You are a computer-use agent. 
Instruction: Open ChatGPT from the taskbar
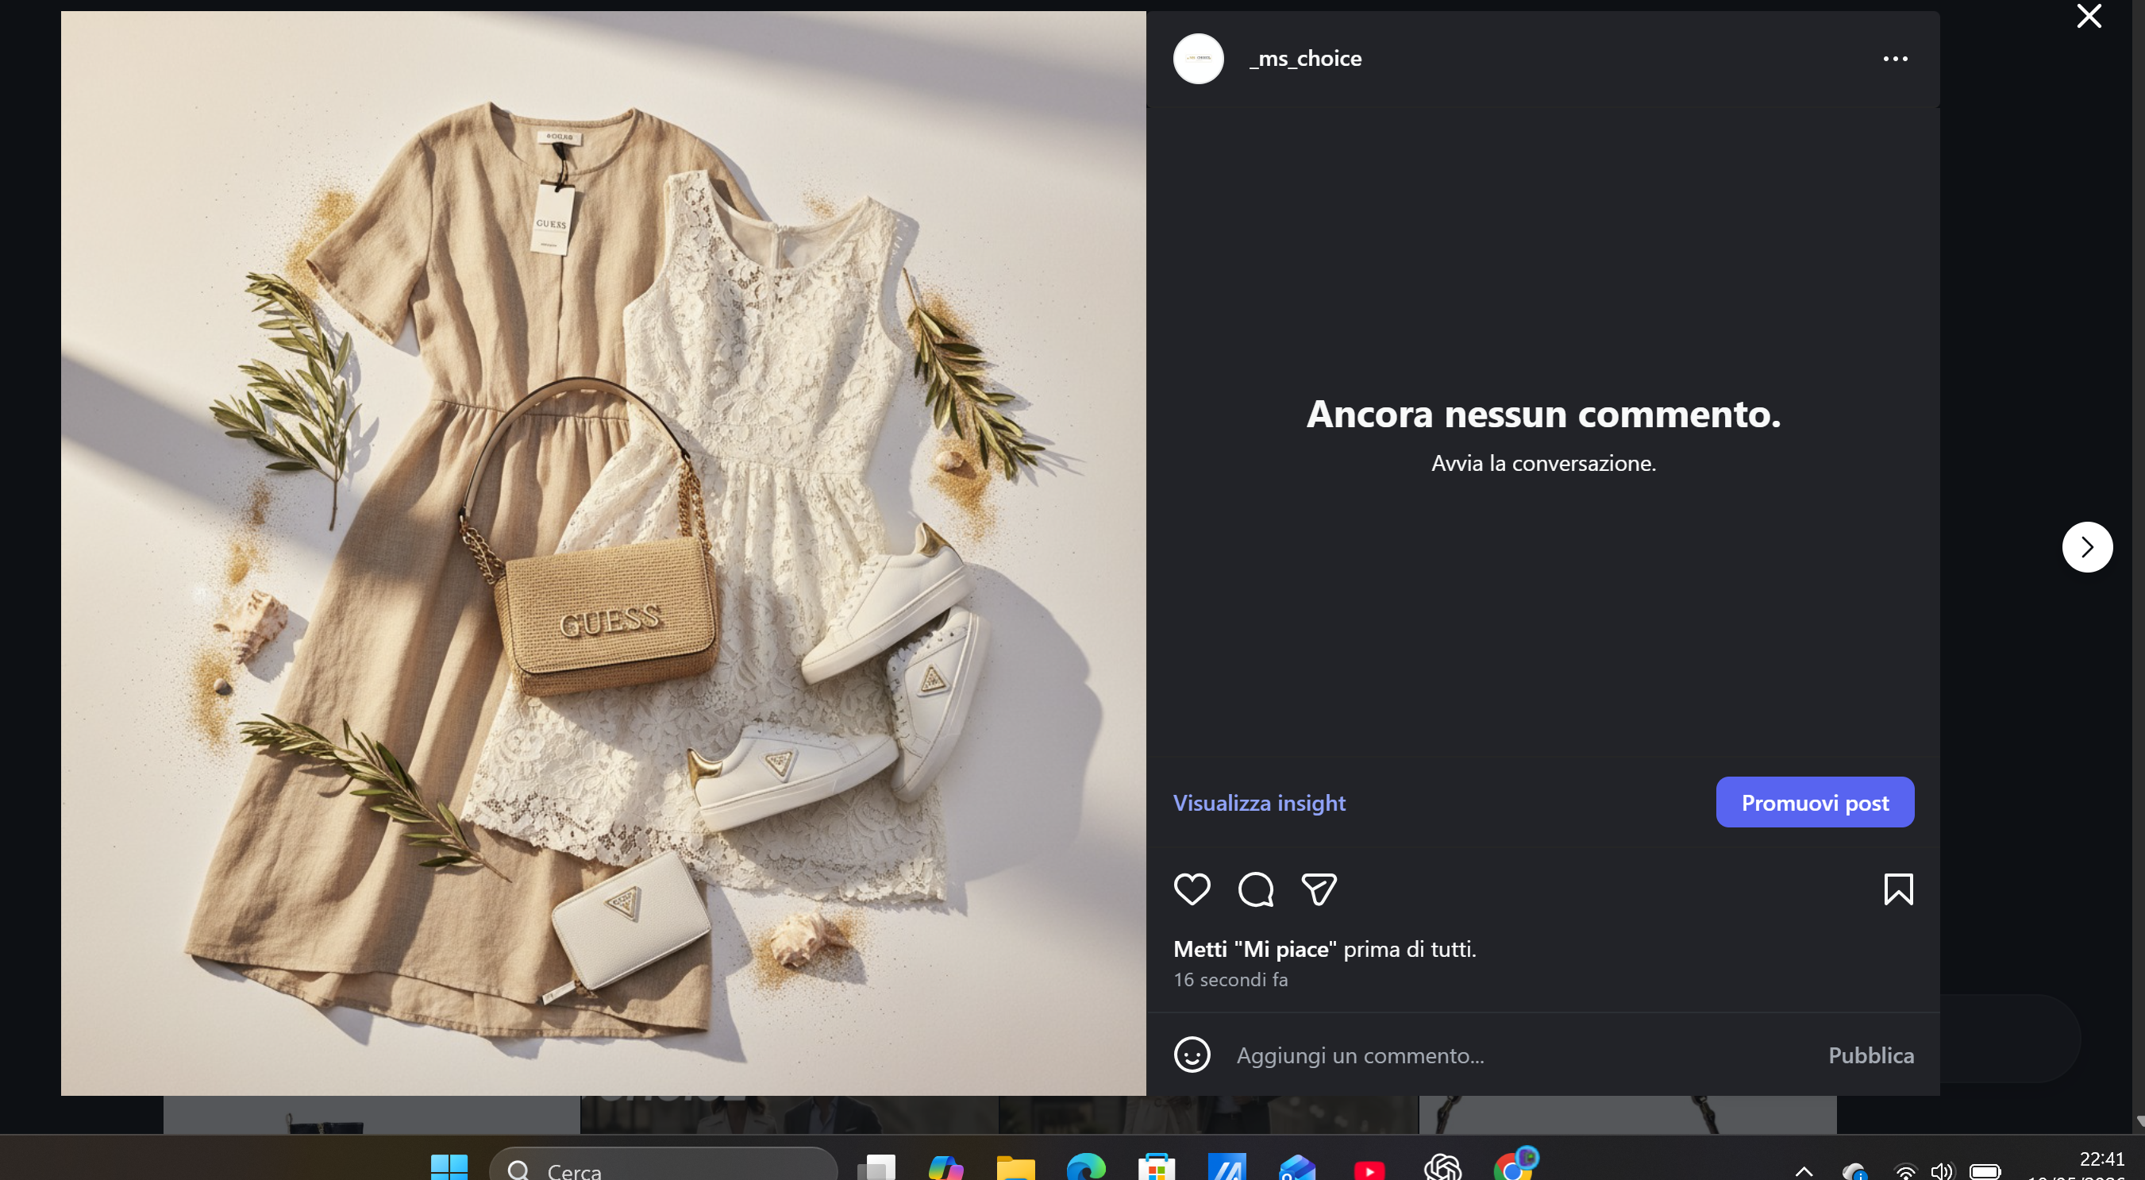[1442, 1167]
